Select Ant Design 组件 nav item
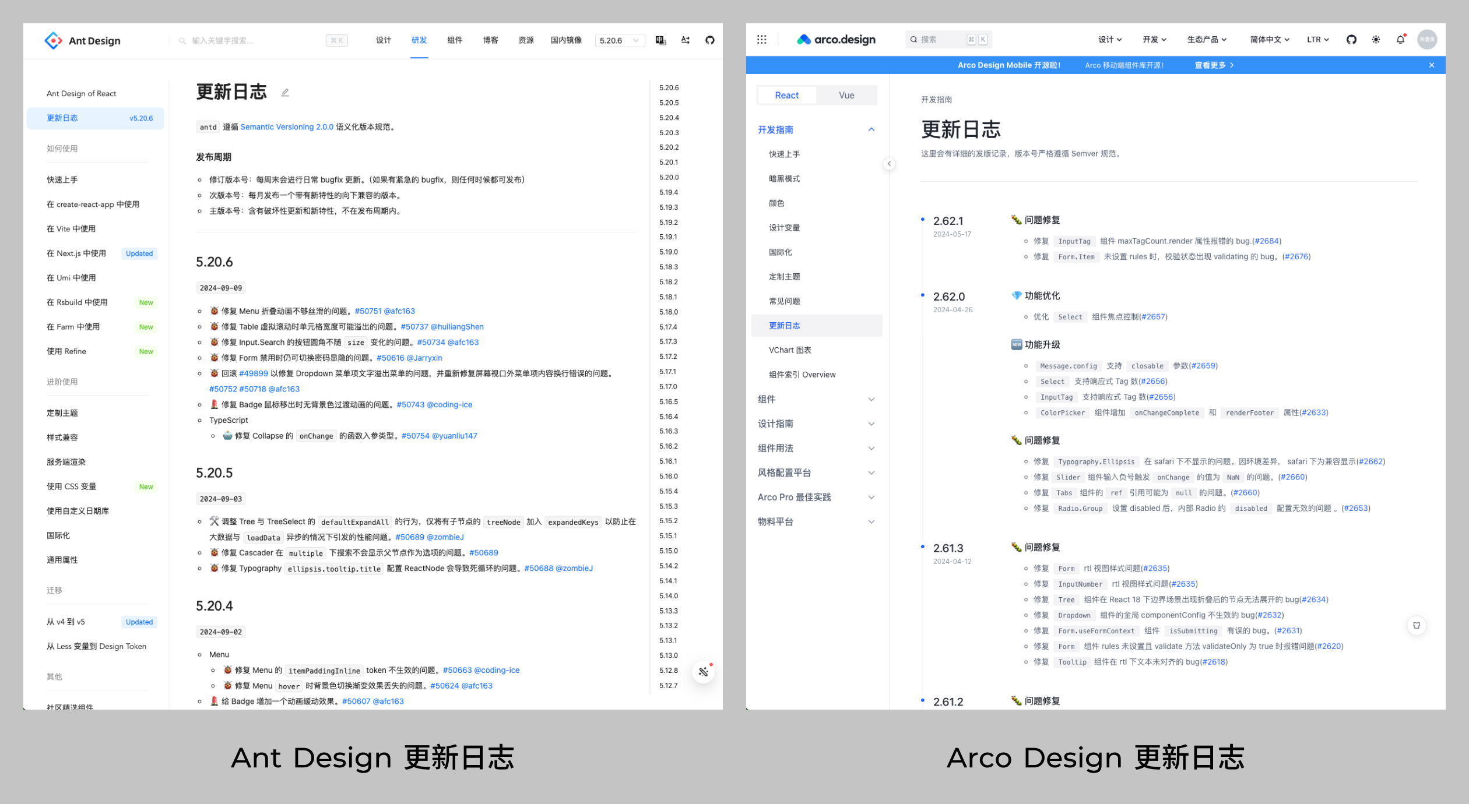Viewport: 1469px width, 804px height. (455, 40)
